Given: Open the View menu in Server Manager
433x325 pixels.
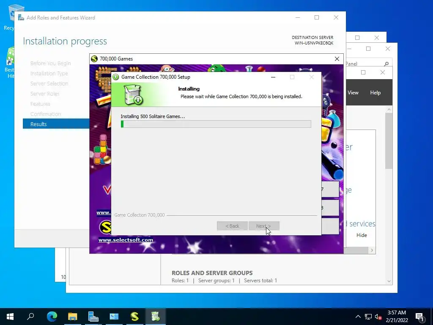Looking at the screenshot, I should [353, 93].
